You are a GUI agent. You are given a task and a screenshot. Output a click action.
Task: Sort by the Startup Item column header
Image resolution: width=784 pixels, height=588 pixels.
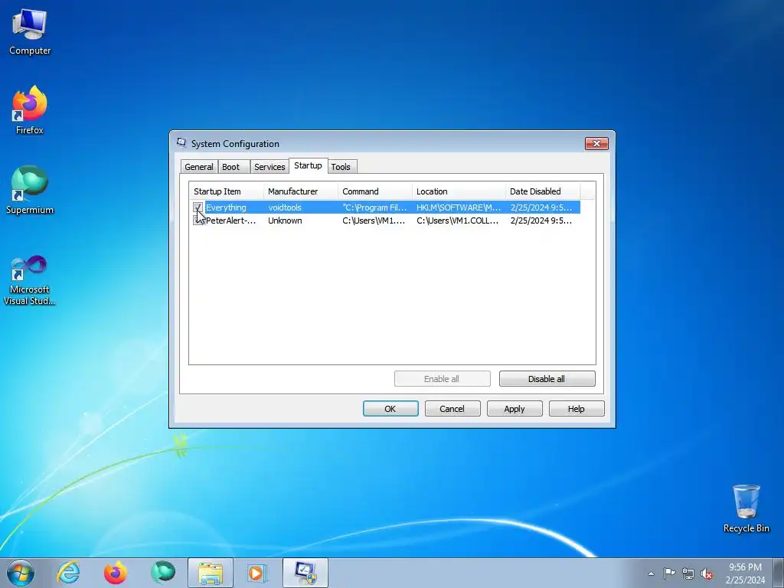coord(227,191)
